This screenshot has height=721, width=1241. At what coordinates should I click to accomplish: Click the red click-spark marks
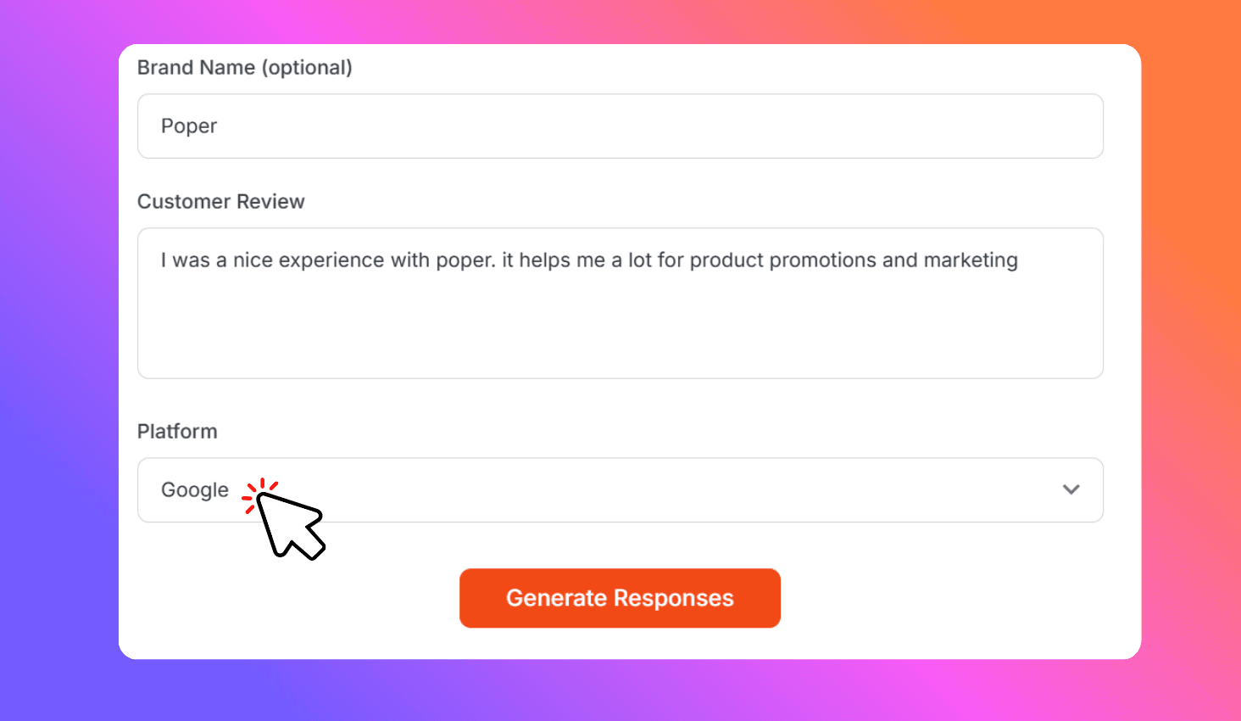(258, 492)
